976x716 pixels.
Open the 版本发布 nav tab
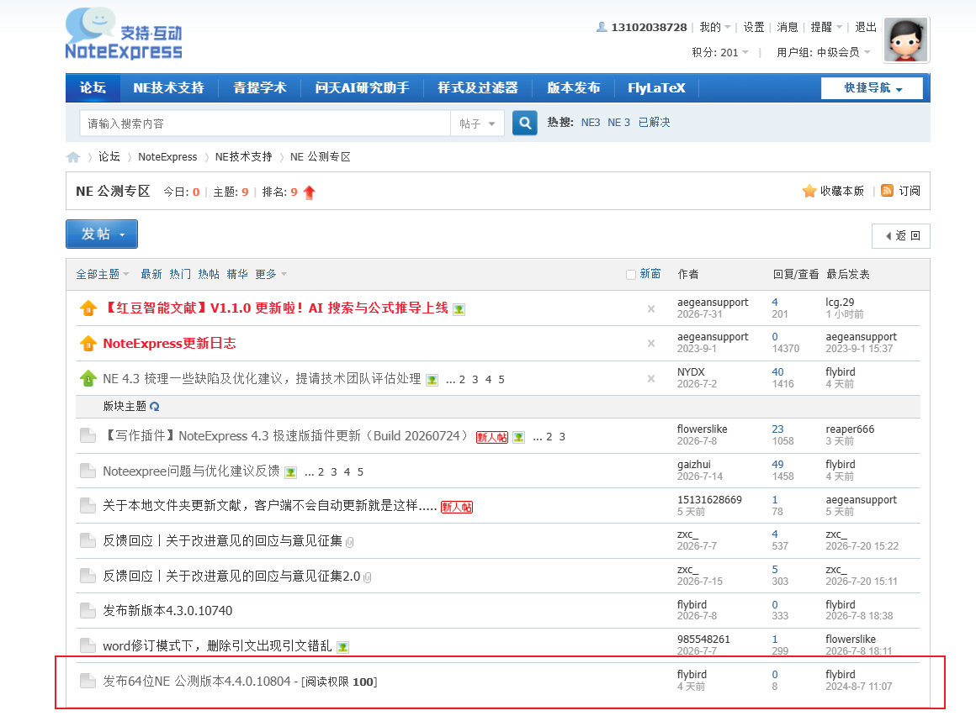click(x=573, y=88)
